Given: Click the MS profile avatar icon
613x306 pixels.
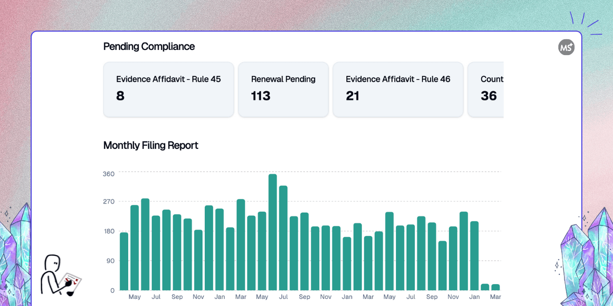Looking at the screenshot, I should [567, 47].
